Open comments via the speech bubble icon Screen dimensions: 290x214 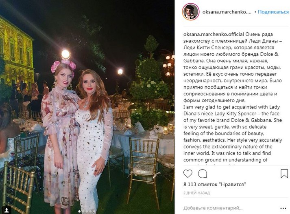pos(203,174)
